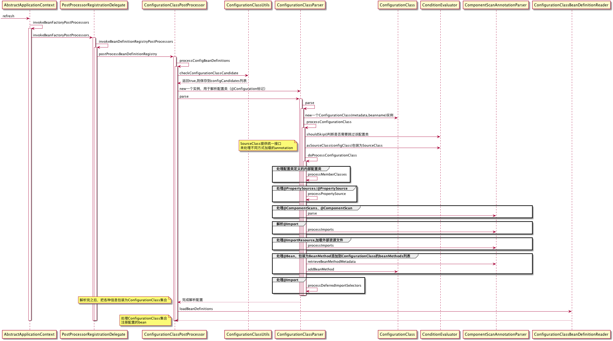Screen dimensions: 613x341
Task: Select 'asSourceClass(configClass)包装为SourceClass' label
Action: (x=344, y=146)
